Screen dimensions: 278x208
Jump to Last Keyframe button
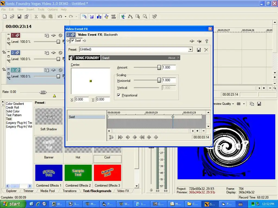click(x=142, y=137)
